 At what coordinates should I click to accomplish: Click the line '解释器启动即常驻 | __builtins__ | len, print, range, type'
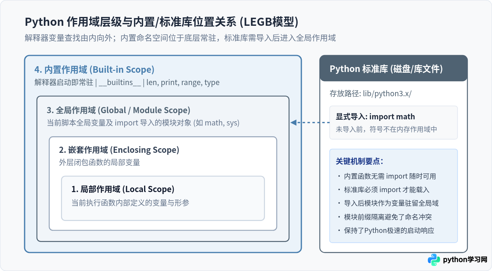pos(127,82)
